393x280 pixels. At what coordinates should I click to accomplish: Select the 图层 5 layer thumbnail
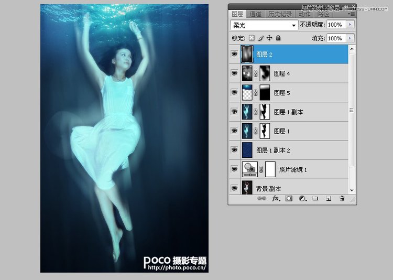(247, 92)
